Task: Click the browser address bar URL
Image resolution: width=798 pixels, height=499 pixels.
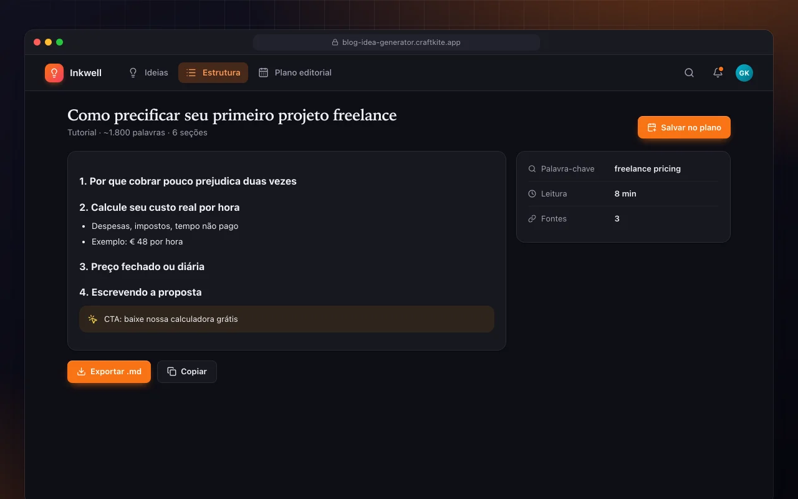Action: [397, 42]
